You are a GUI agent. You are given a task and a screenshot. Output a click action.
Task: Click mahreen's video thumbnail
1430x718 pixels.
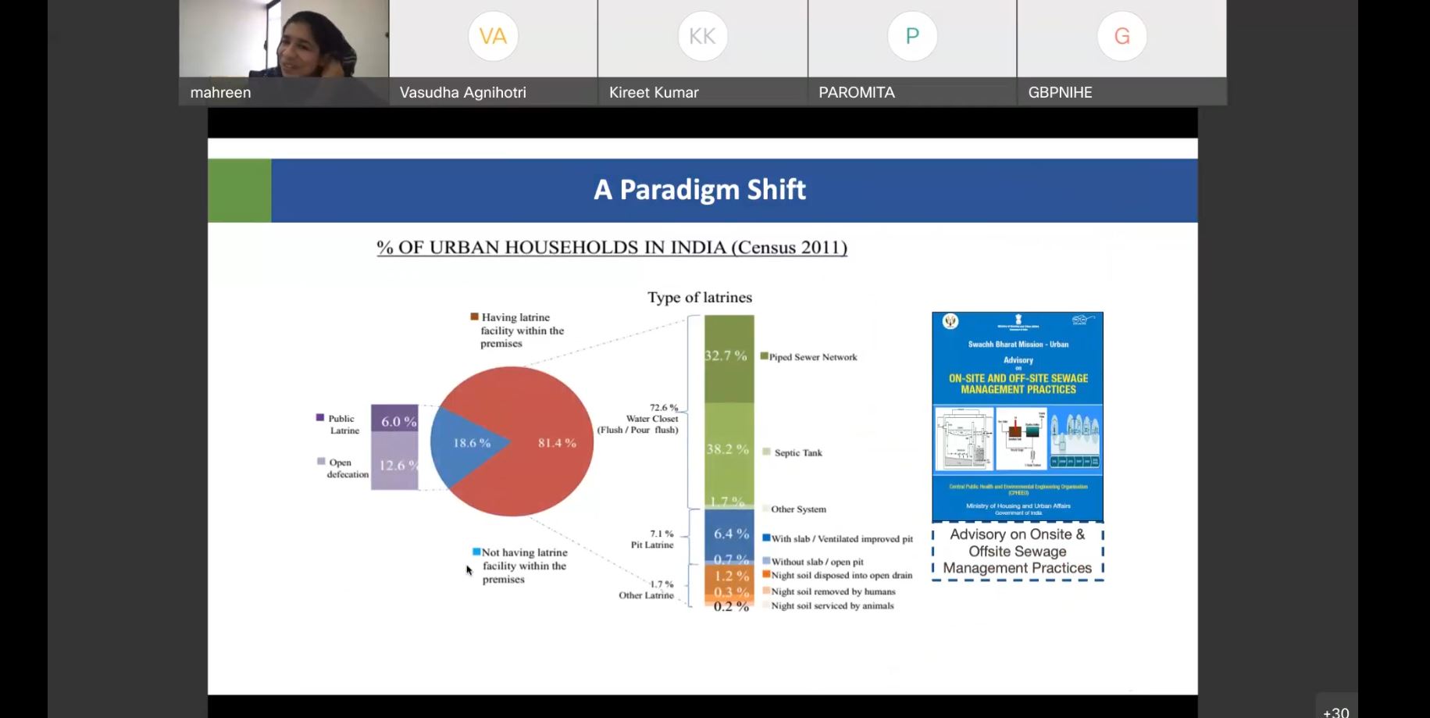284,43
